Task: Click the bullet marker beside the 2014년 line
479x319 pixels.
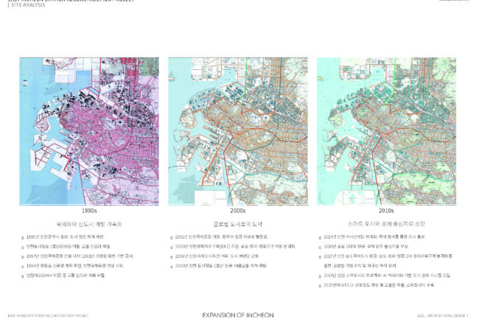Action: 320,237
